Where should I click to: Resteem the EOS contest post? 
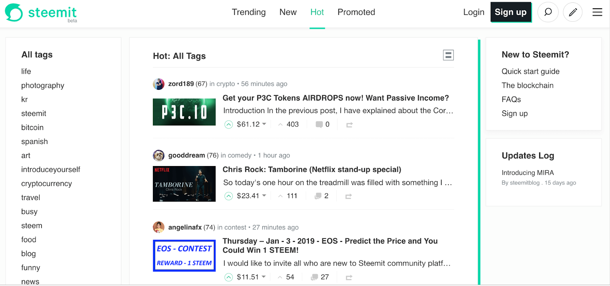tap(349, 278)
